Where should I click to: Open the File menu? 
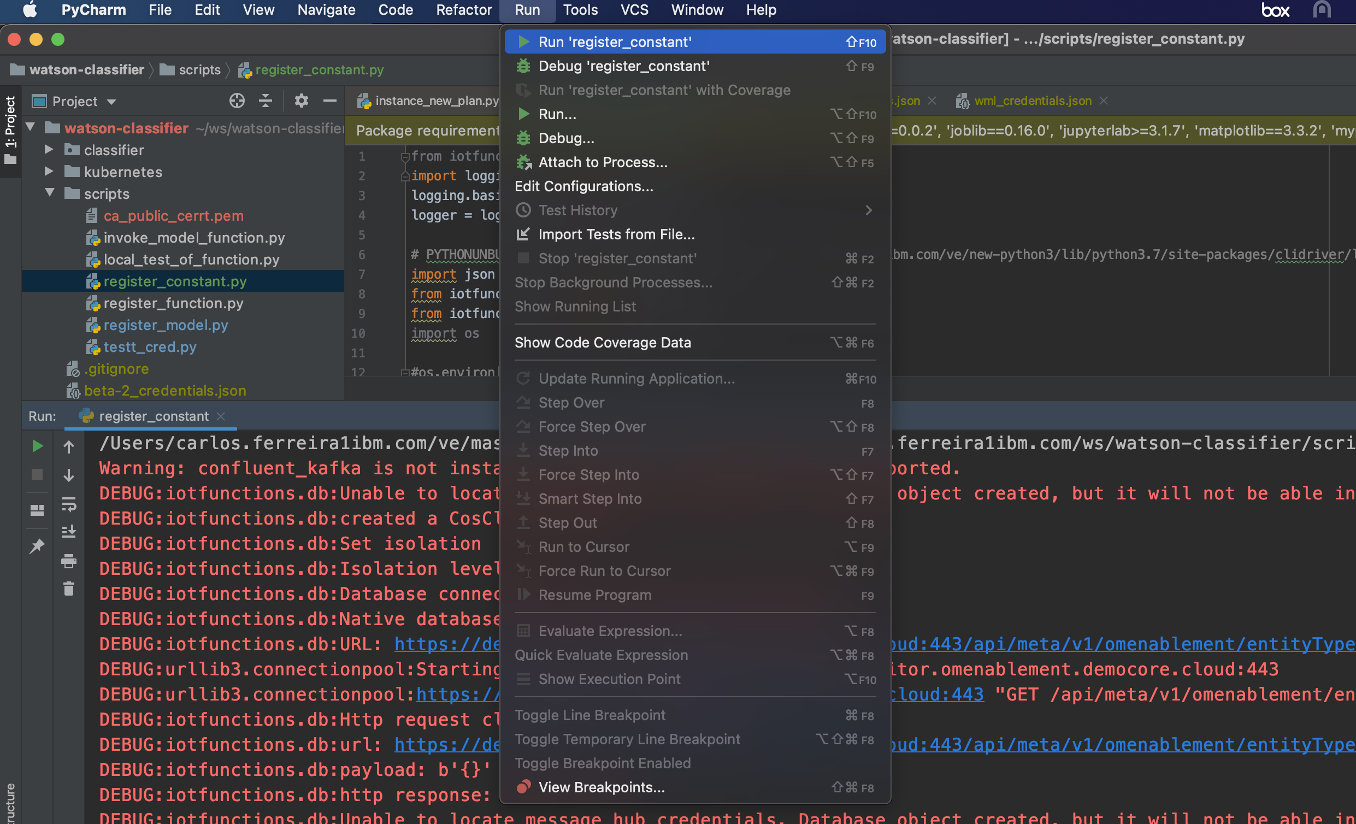pyautogui.click(x=160, y=10)
